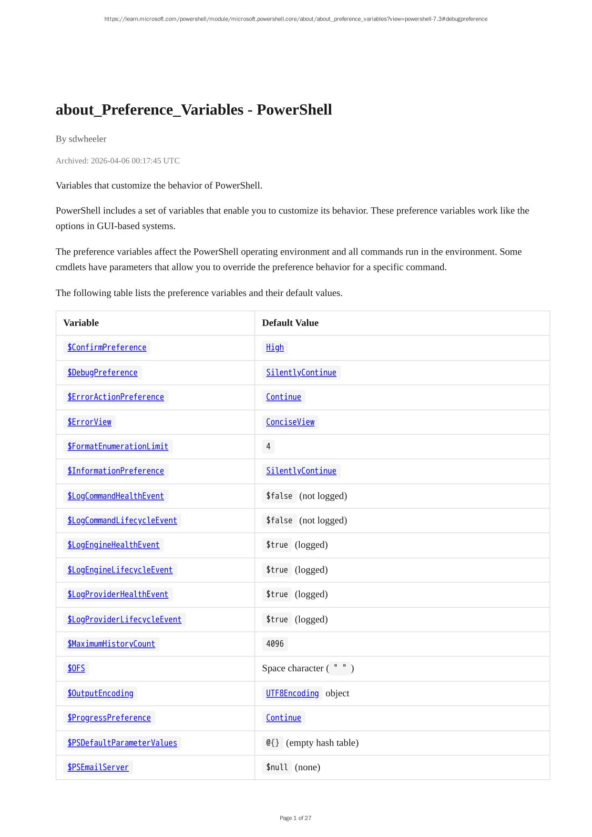The height and width of the screenshot is (837, 592).
Task: Click the $PSEmailServer link
Action: coord(98,767)
